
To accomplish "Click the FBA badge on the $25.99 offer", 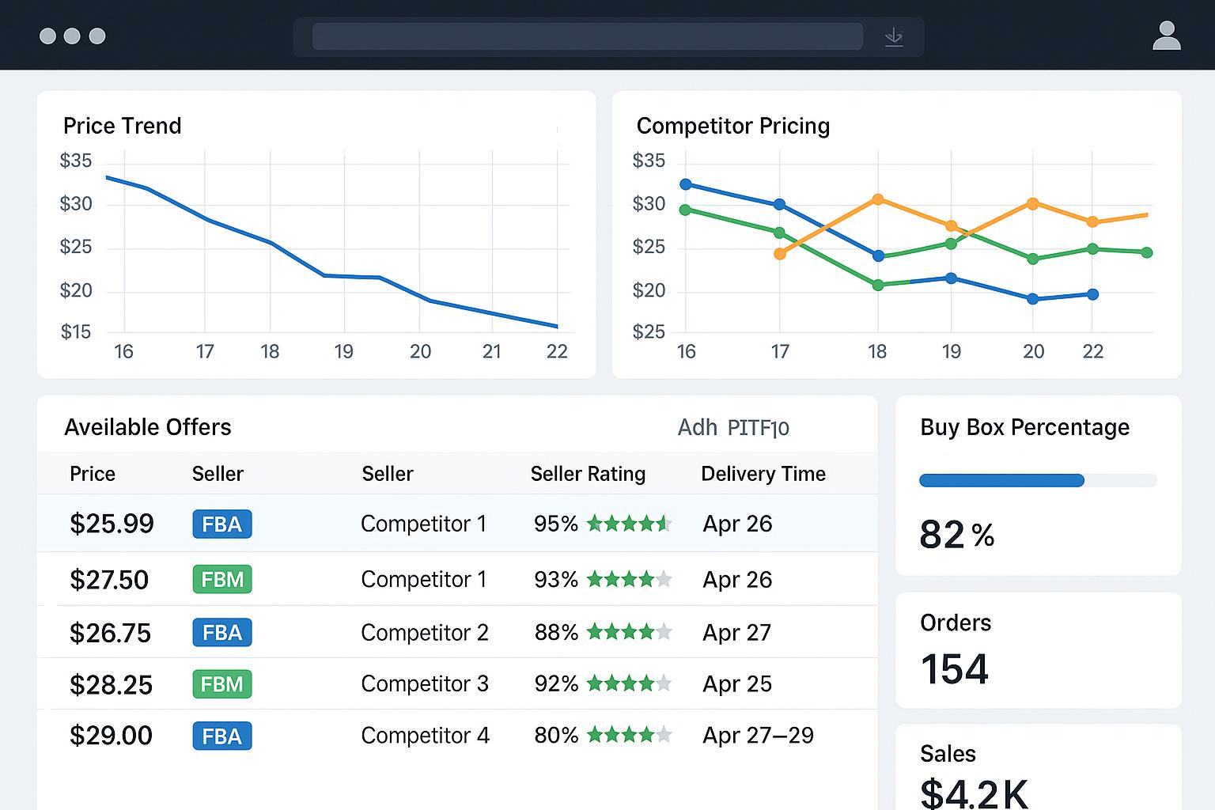I will (x=221, y=524).
